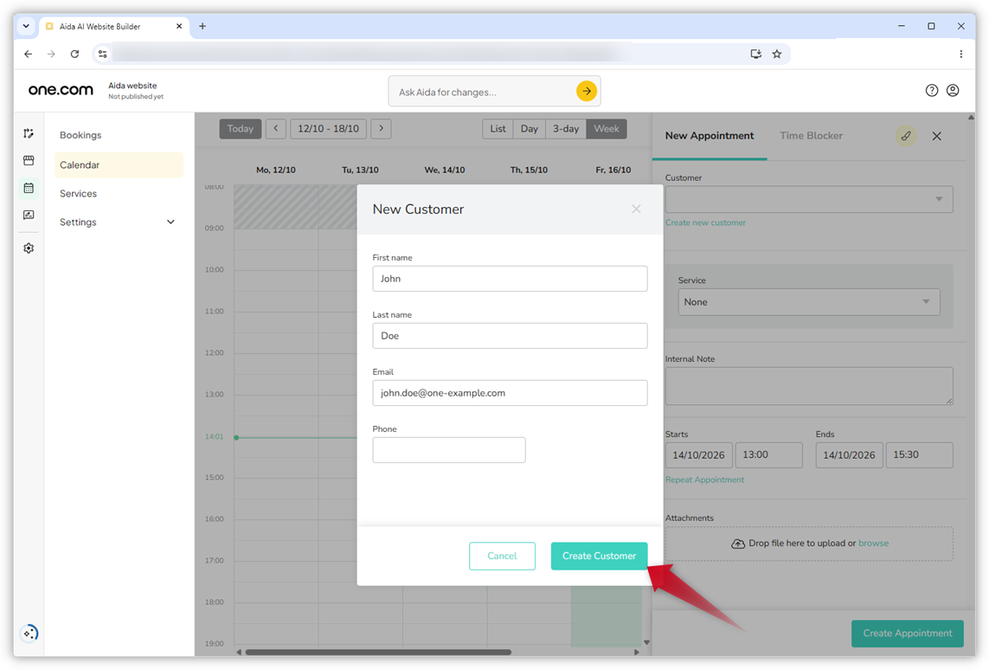The height and width of the screenshot is (670, 989).
Task: Click the edit design icon in left rail
Action: click(x=29, y=133)
